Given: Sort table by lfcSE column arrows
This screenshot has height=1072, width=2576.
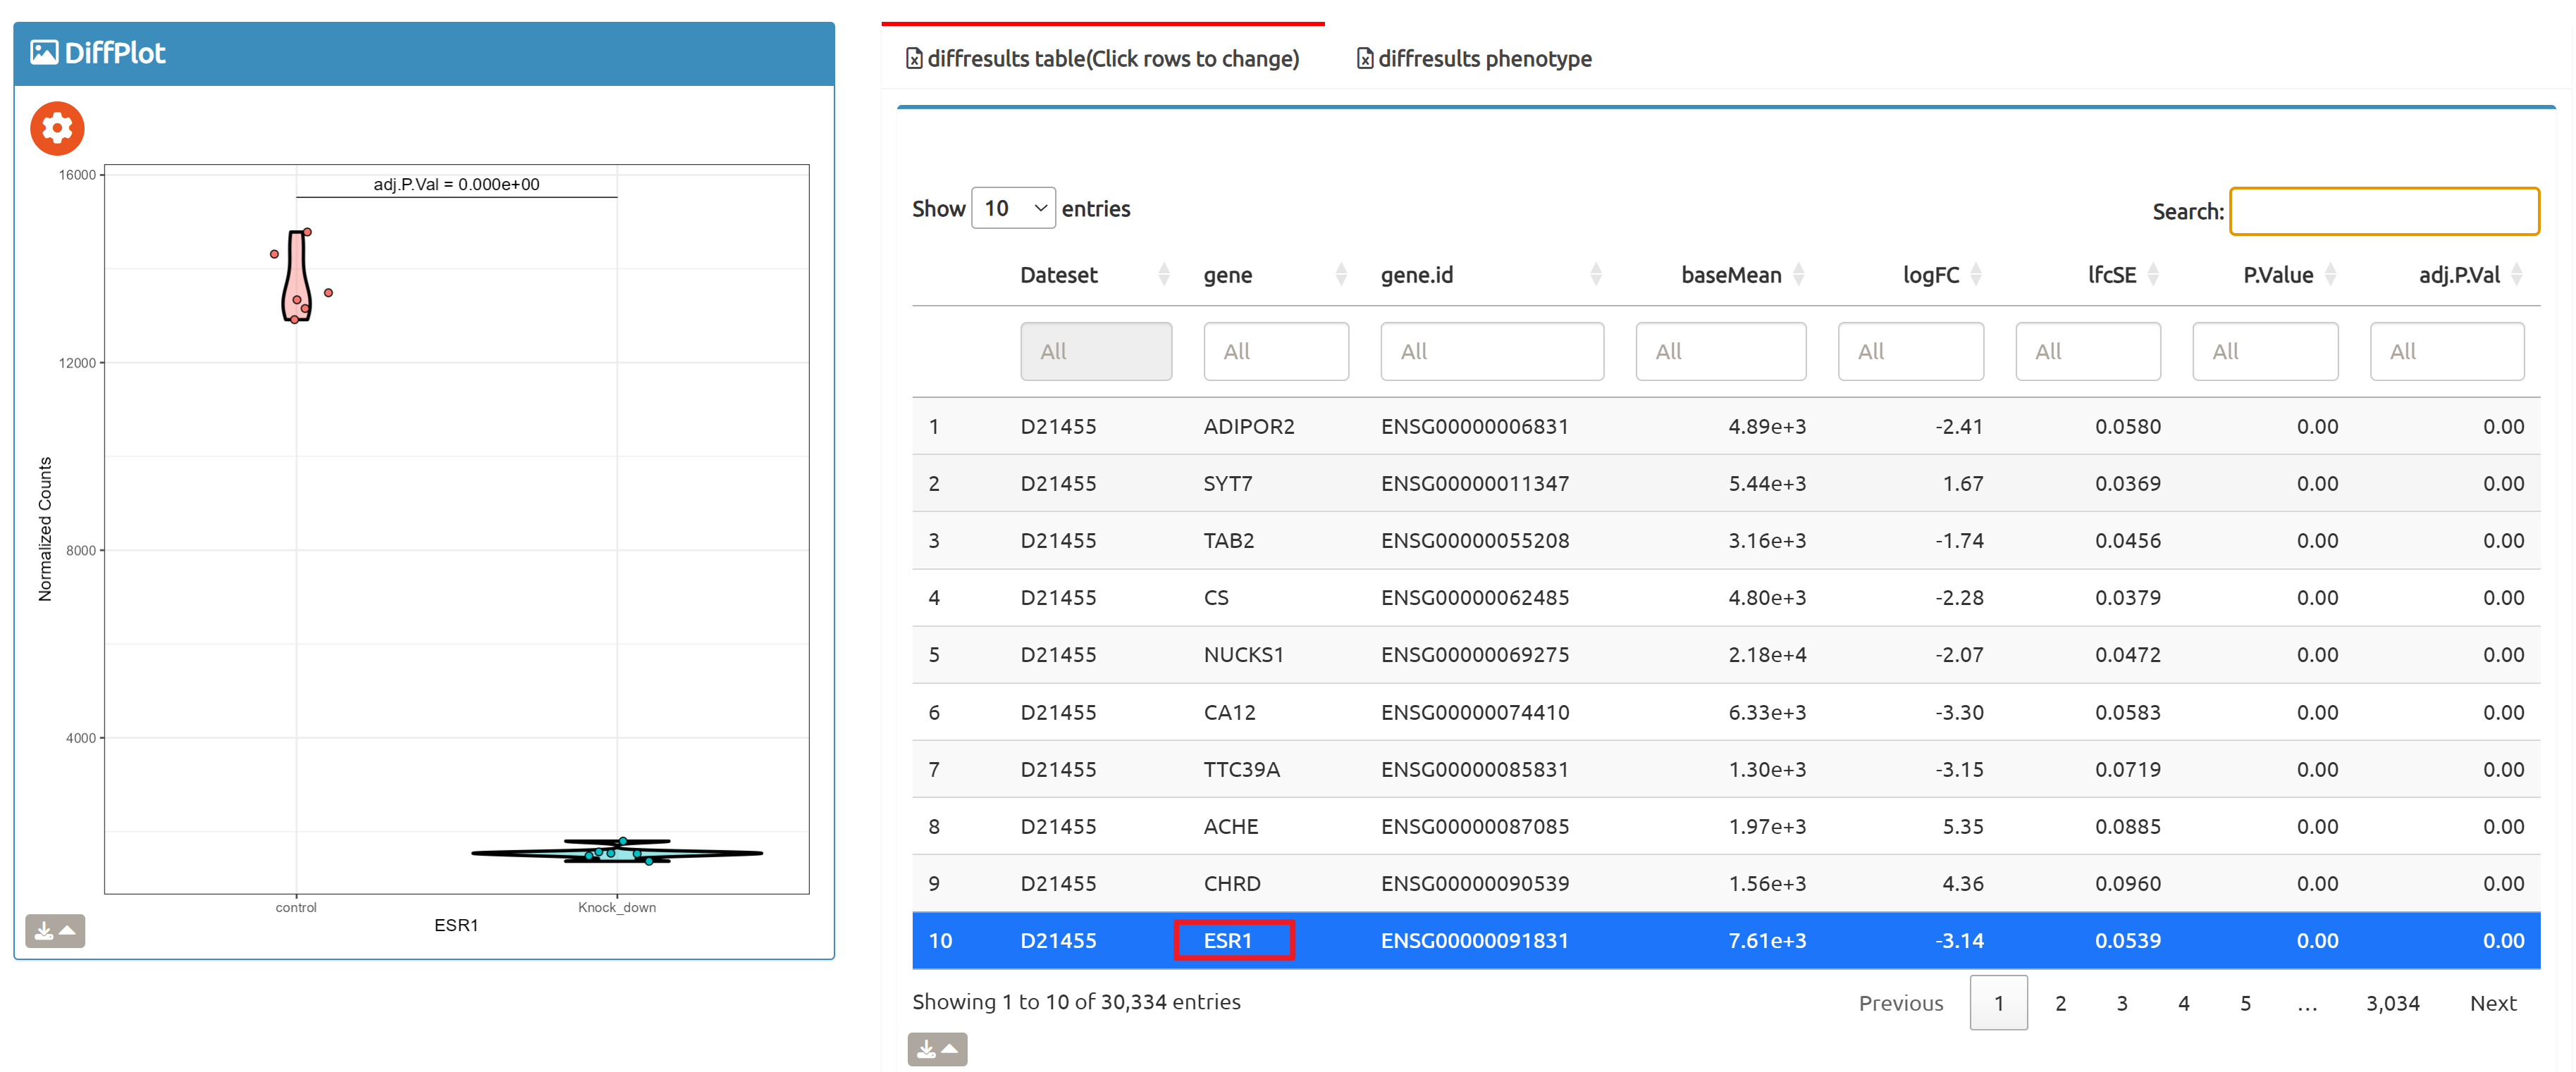Looking at the screenshot, I should pos(2153,274).
